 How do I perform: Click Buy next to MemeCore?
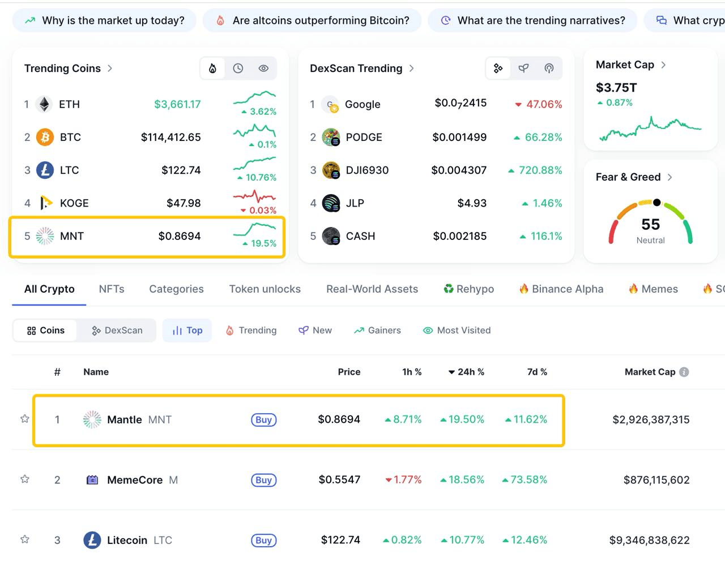[264, 480]
